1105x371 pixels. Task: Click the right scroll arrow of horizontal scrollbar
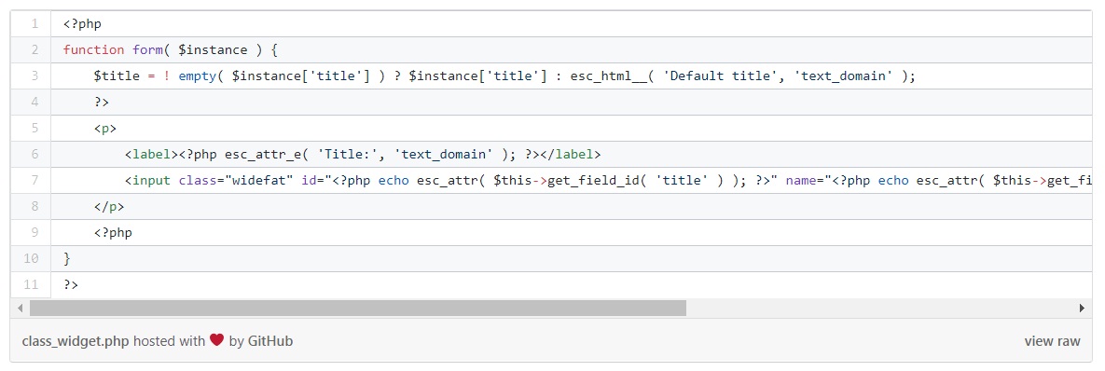click(x=1083, y=309)
